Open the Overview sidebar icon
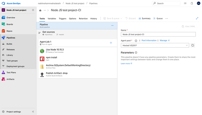 [x=3, y=18]
